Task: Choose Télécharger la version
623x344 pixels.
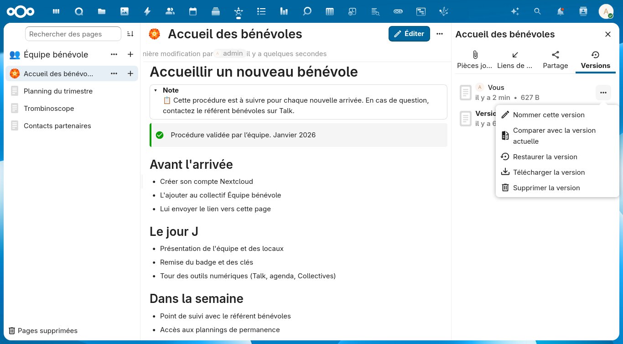Action: tap(557, 172)
